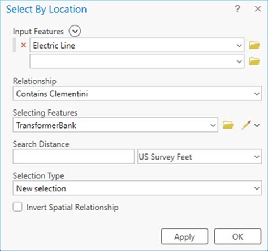Click the Selection Type label
The image size is (268, 251).
click(38, 176)
